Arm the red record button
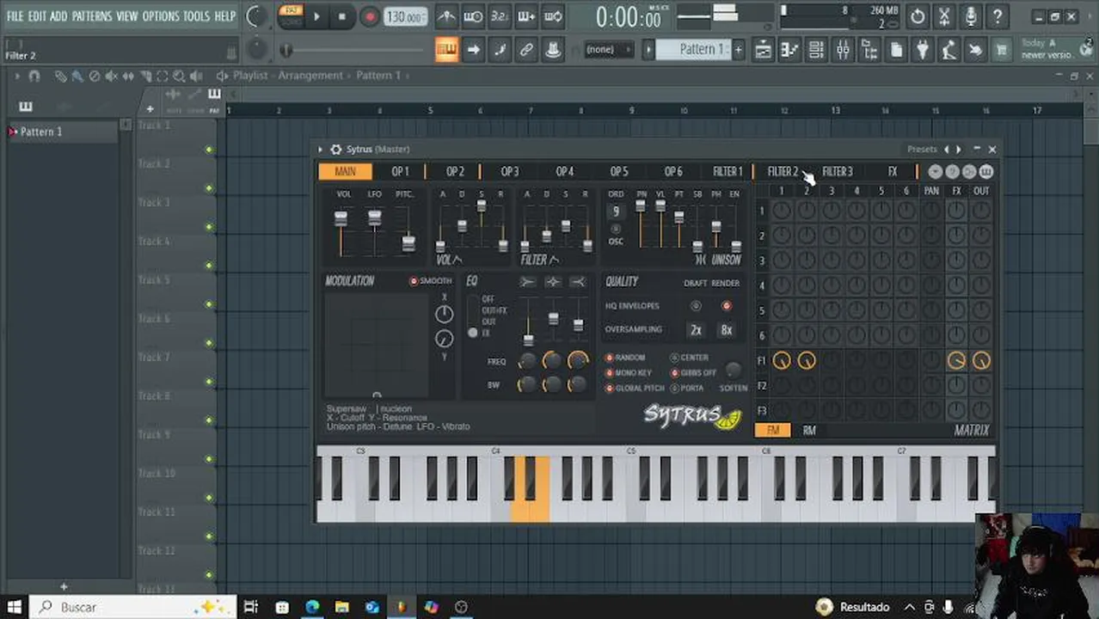Viewport: 1099px width, 619px height. [370, 16]
